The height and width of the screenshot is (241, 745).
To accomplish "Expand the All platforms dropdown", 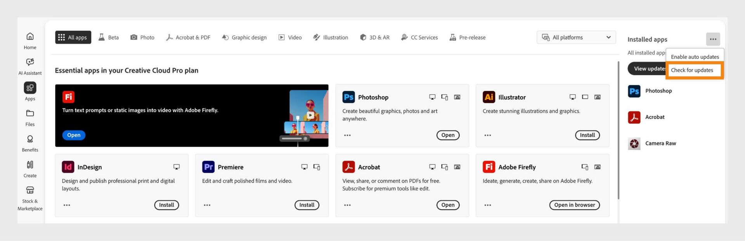I will [576, 37].
